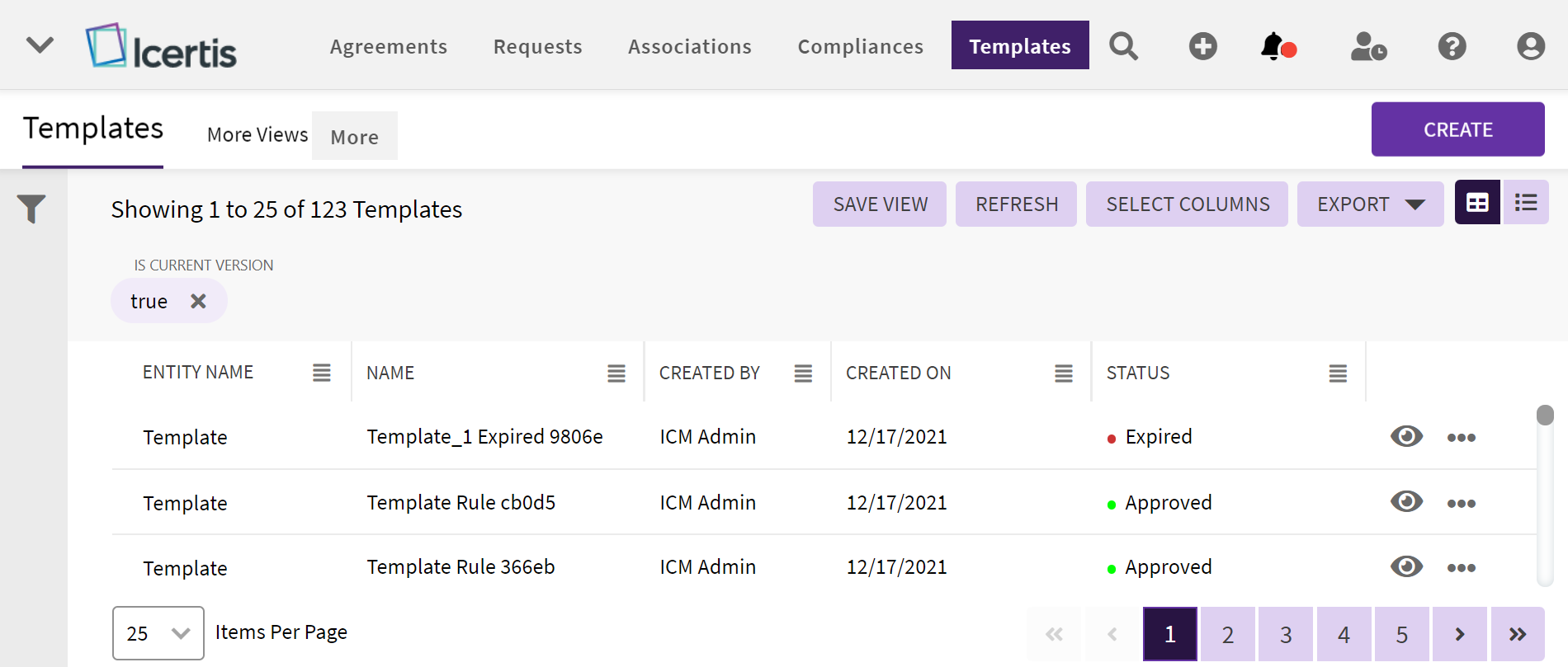Click the CREATE button
This screenshot has width=1568, height=667.
pyautogui.click(x=1457, y=129)
